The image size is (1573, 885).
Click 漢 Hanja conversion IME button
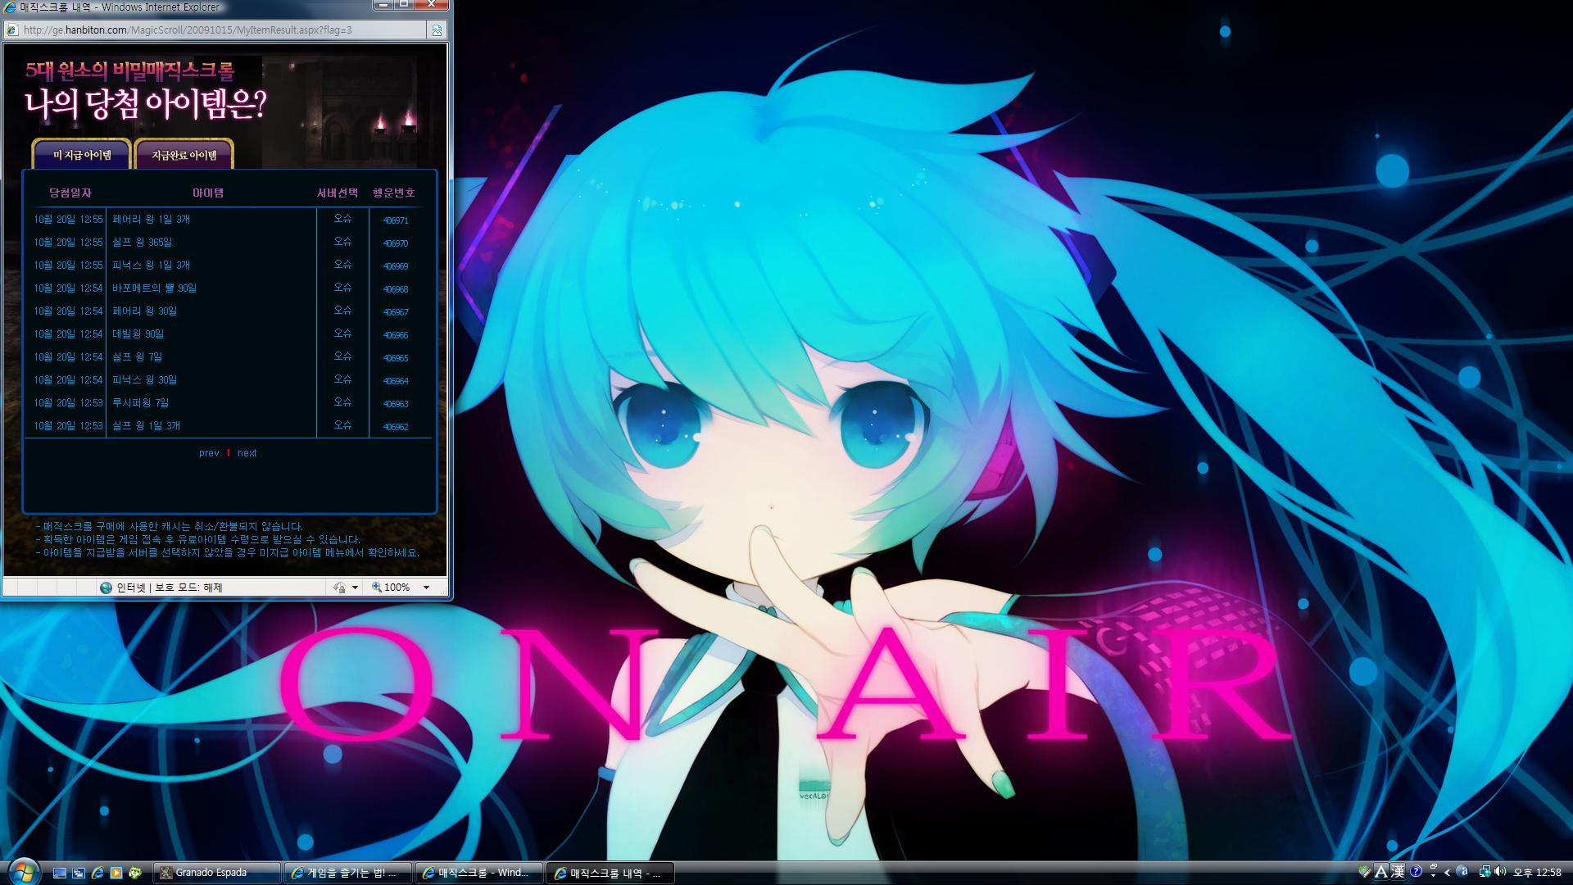[1398, 872]
